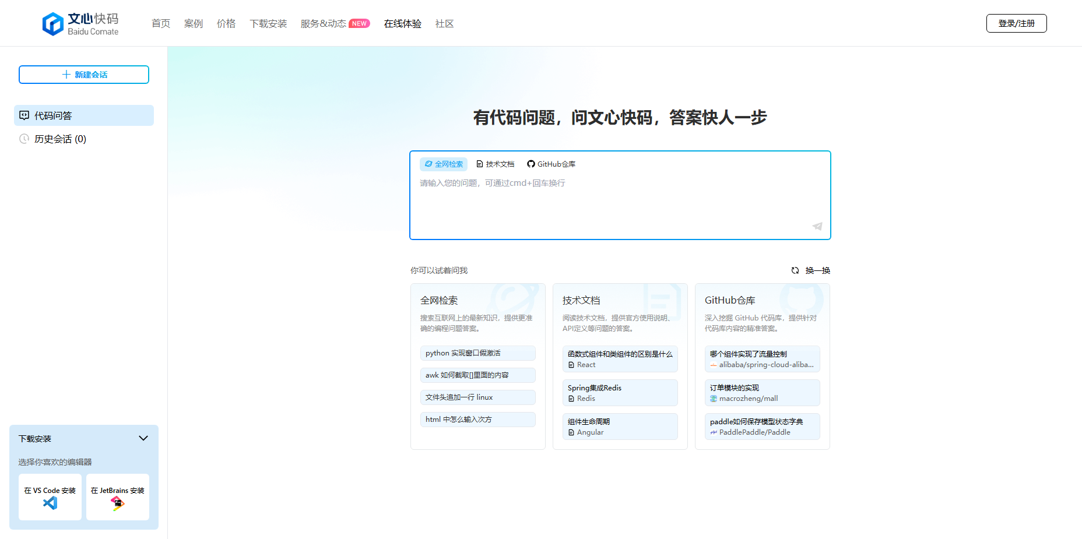The width and height of the screenshot is (1082, 539).
Task: Select the GitHub仓库 search mode tab
Action: [x=551, y=164]
